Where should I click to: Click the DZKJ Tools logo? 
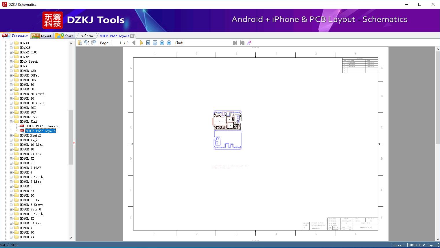84,20
